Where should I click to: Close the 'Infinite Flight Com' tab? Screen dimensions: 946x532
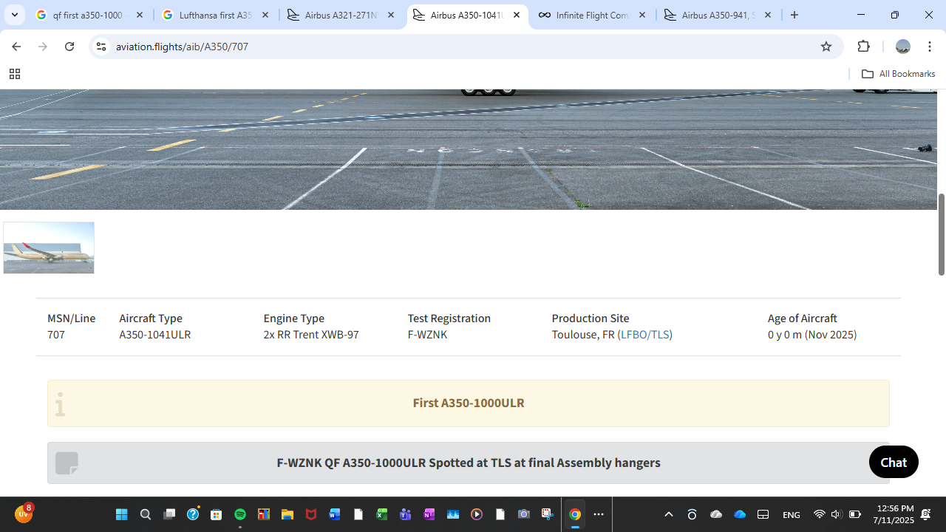tap(642, 15)
